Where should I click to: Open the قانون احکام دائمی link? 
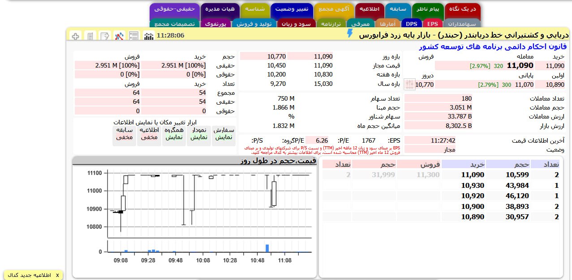click(x=493, y=47)
